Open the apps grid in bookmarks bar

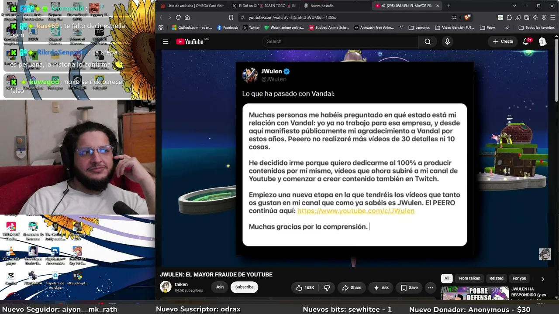coord(161,27)
